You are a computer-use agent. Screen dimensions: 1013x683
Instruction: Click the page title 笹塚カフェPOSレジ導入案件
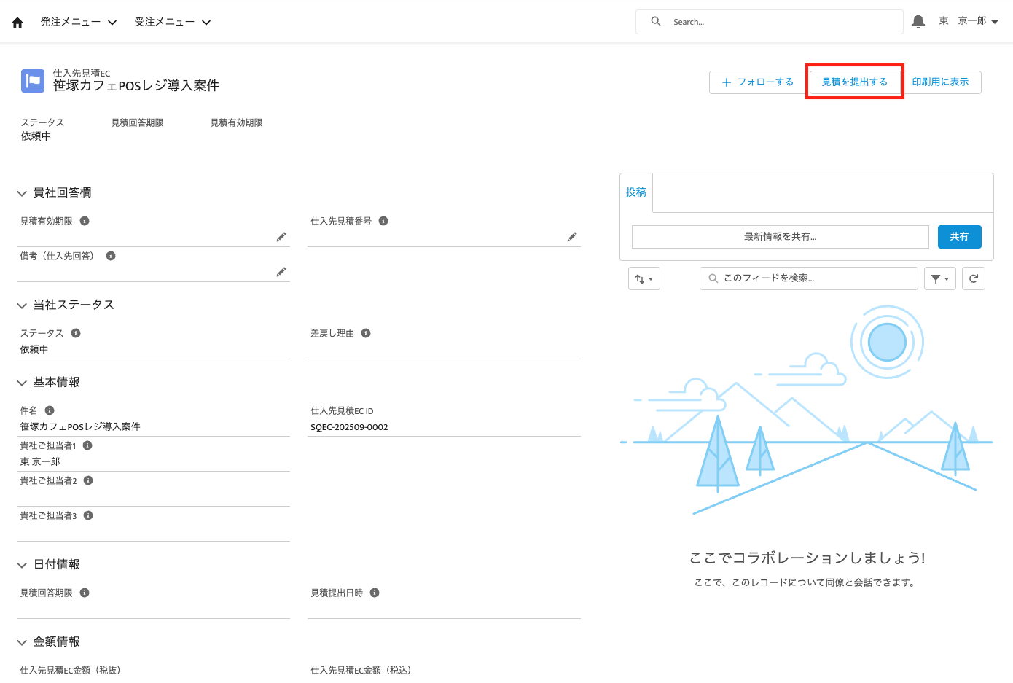point(136,86)
